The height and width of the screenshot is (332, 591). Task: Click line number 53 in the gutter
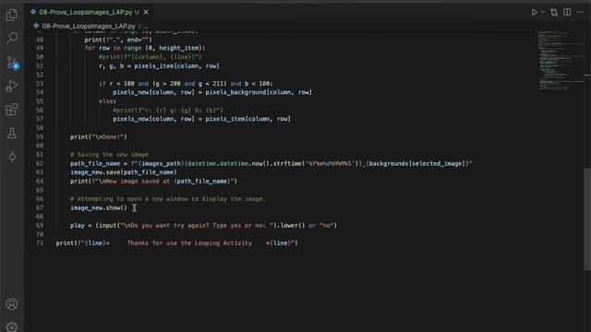[x=40, y=84]
